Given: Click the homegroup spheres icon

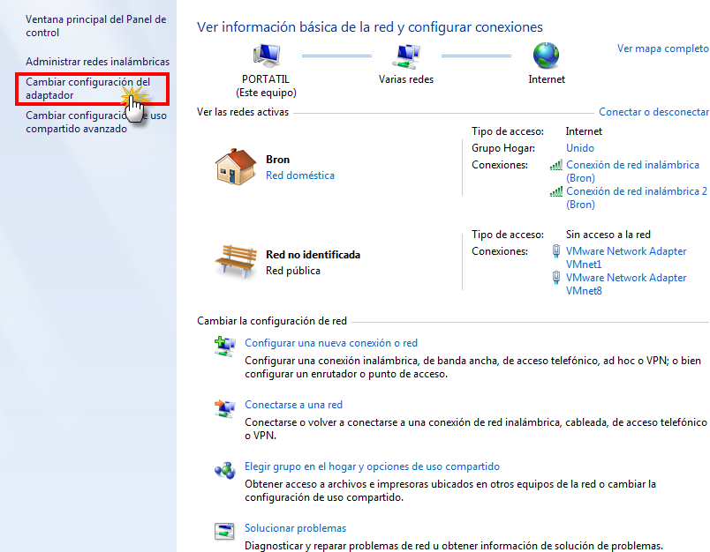Looking at the screenshot, I should point(224,470).
